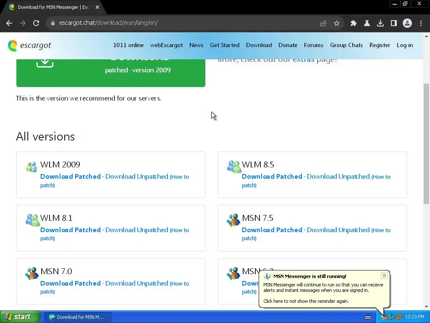
Task: Open the extensions puzzle icon
Action: coord(354,24)
